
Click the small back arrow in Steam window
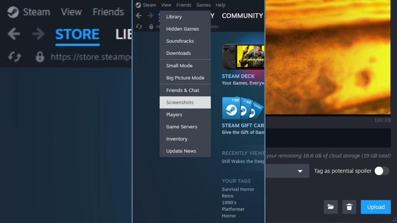[138, 16]
